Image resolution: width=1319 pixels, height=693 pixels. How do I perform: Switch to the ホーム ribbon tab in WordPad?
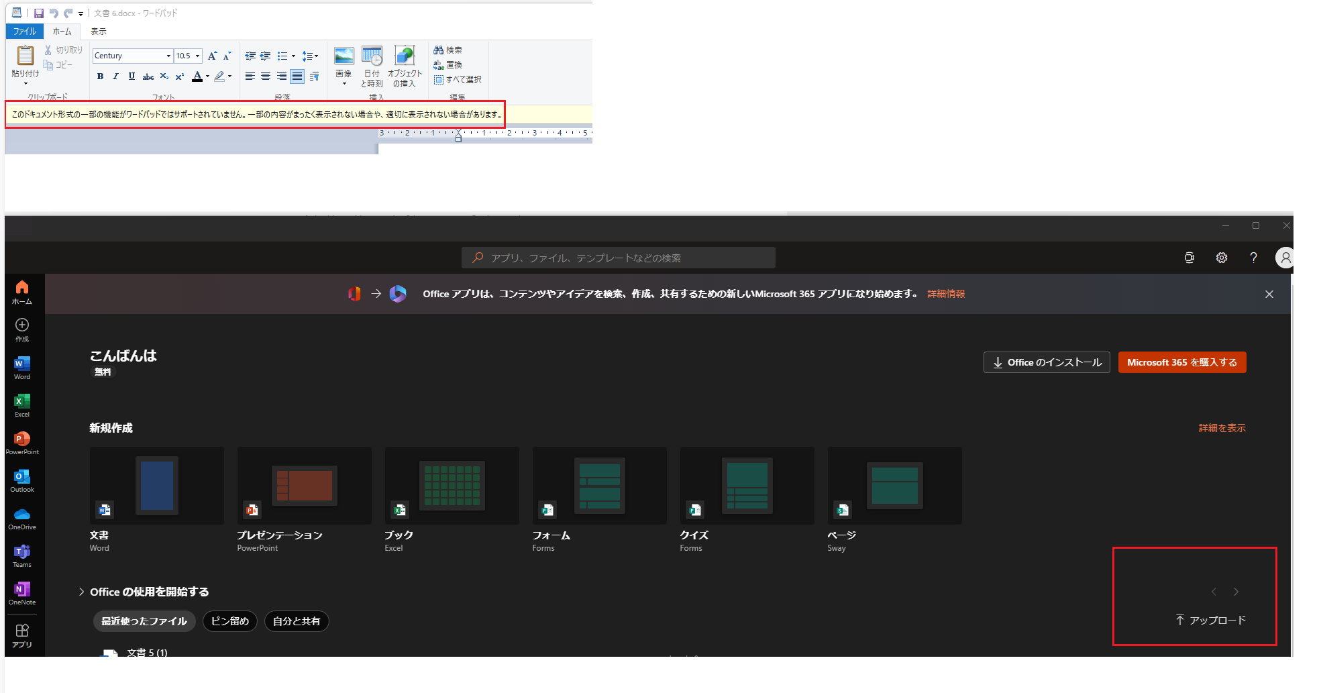[x=62, y=32]
